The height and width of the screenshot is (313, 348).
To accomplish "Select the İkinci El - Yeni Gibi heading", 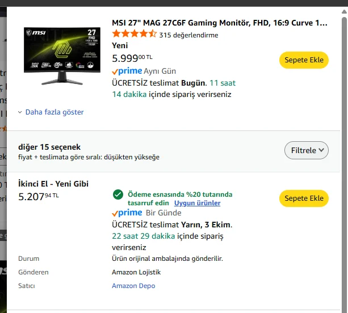I will point(53,184).
